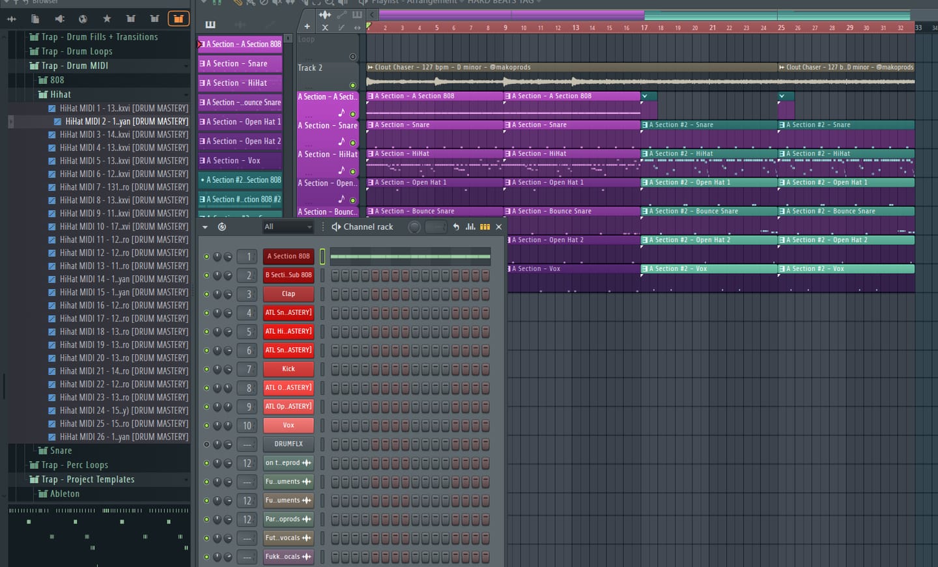Toggle the mute LED on the DRUMFLX channel
The image size is (938, 567).
(x=206, y=444)
